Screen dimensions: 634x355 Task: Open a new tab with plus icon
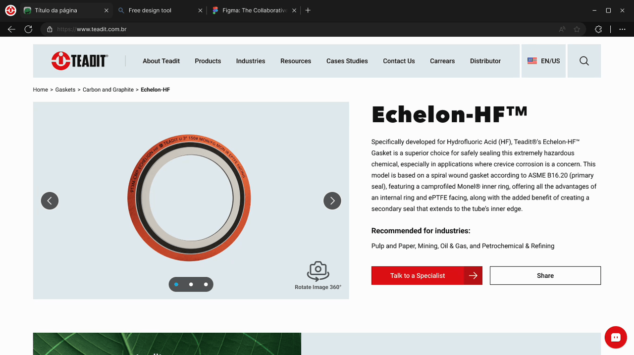coord(308,10)
